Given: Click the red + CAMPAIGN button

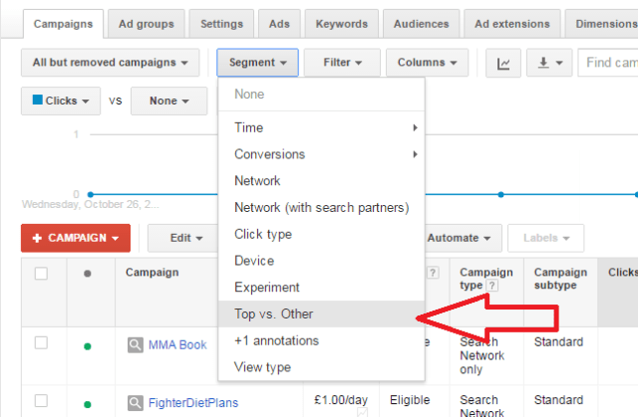Looking at the screenshot, I should point(76,238).
